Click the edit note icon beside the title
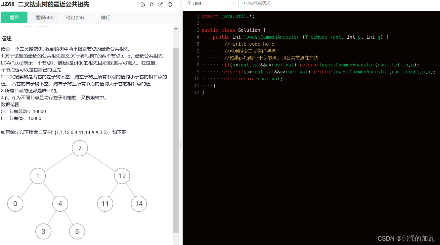The width and height of the screenshot is (440, 245). 143,5
